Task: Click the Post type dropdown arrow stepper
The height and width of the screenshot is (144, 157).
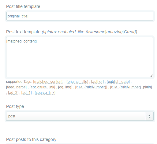Action: tap(149, 116)
